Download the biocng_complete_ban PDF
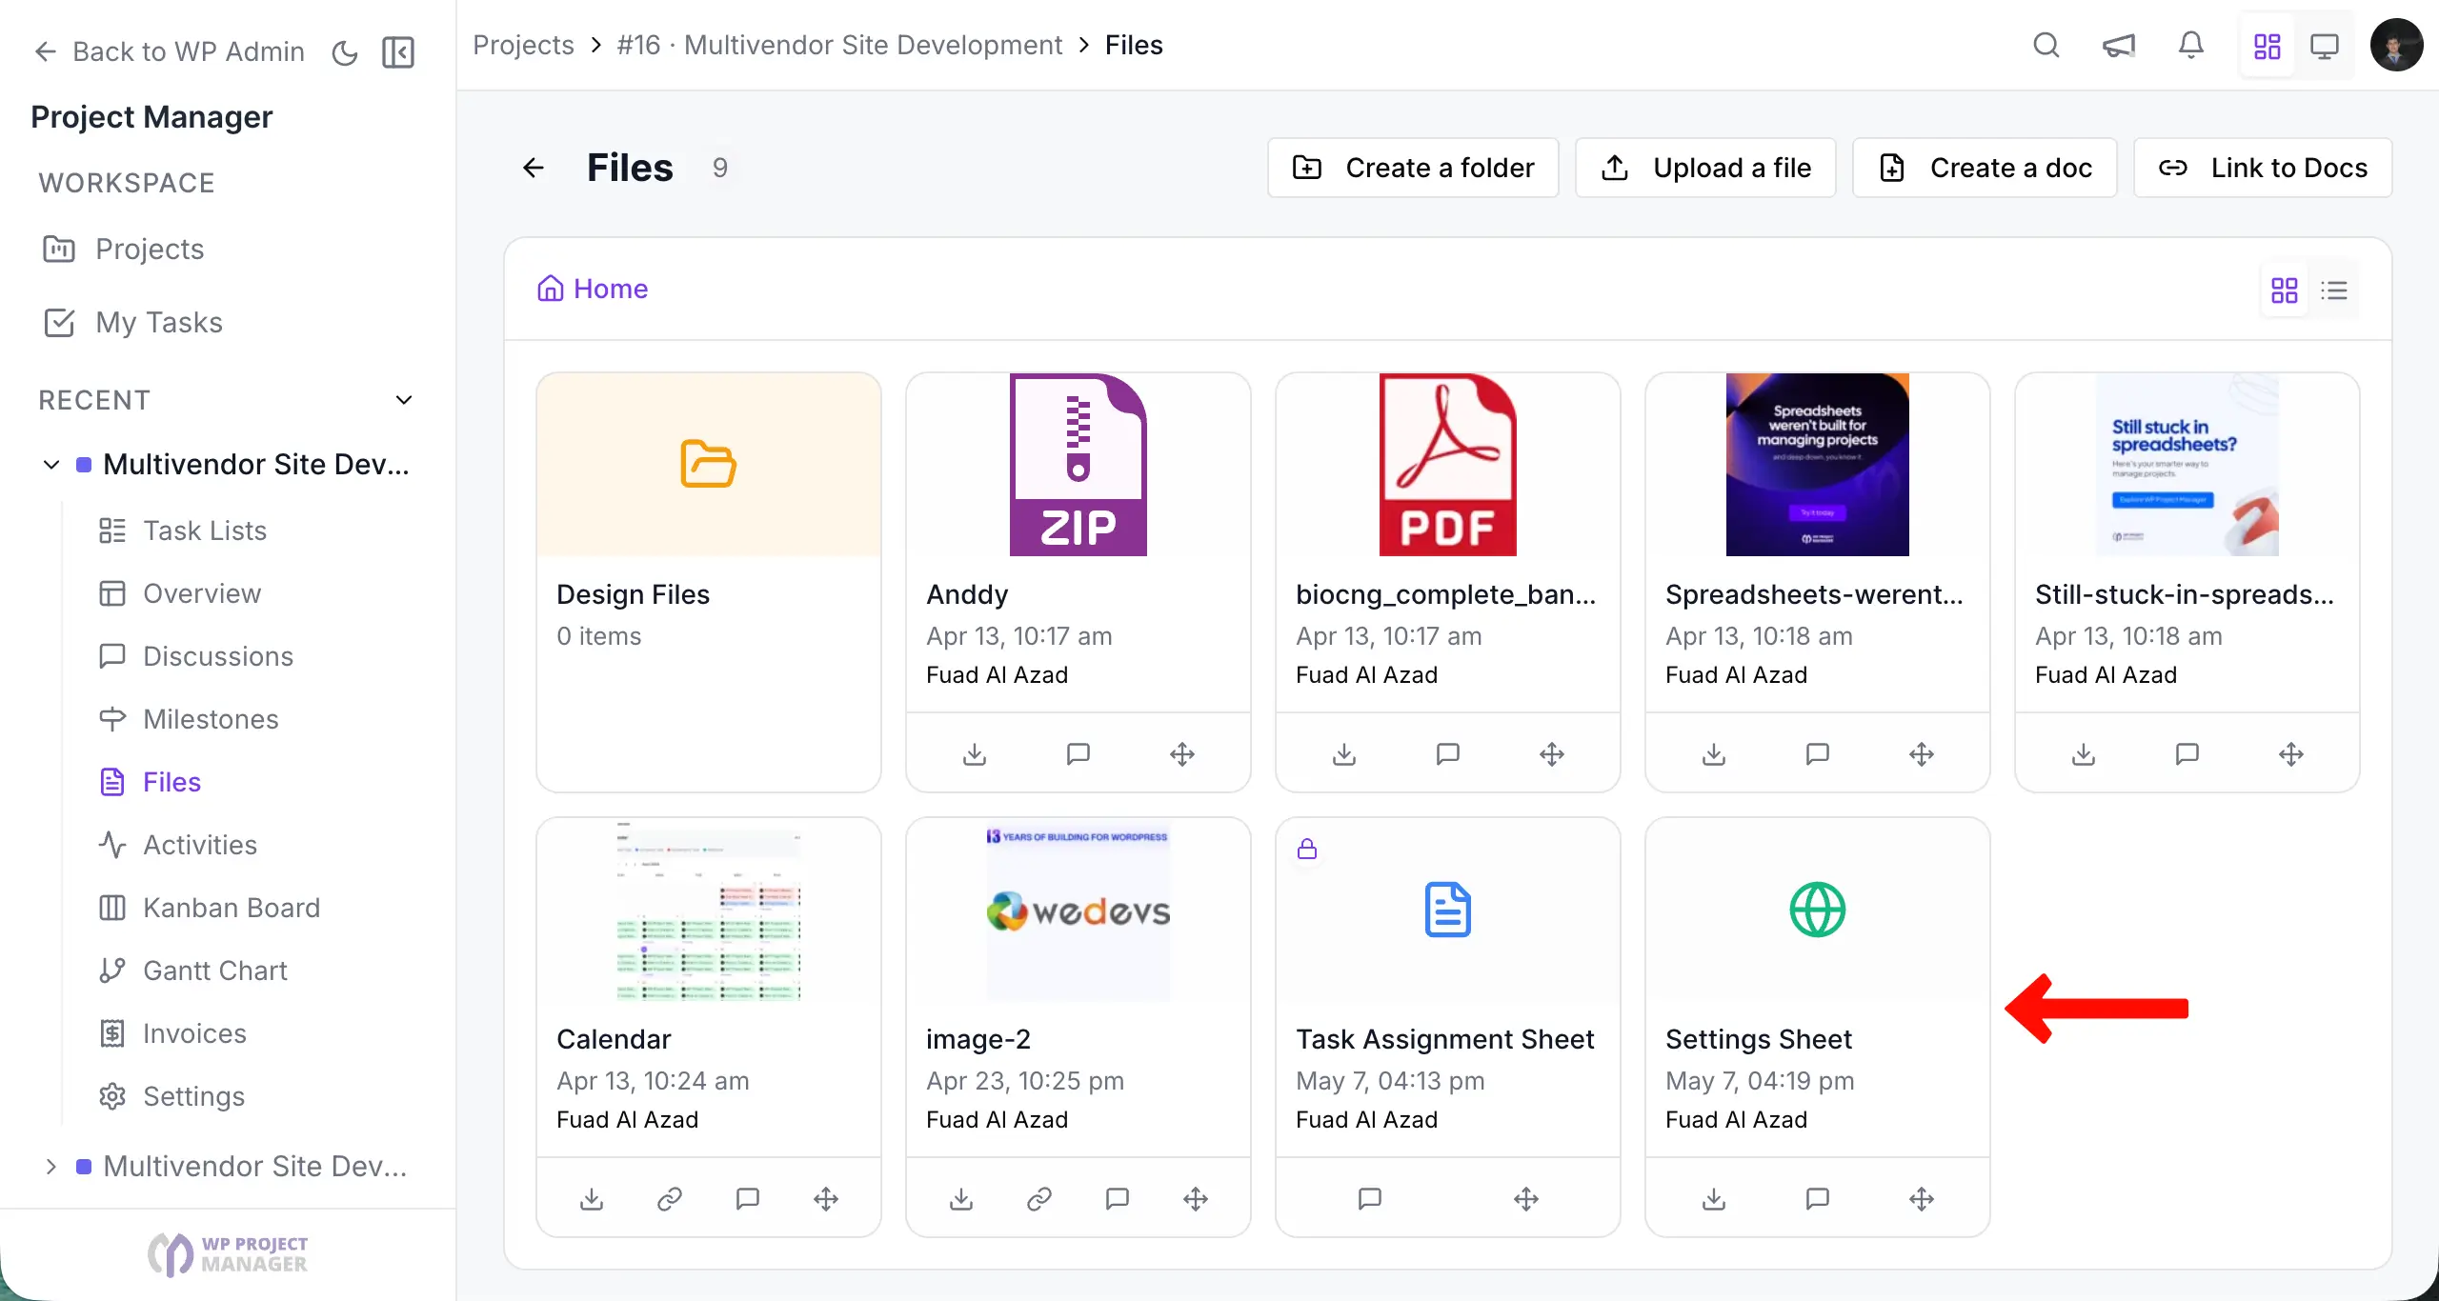Viewport: 2439px width, 1301px height. pyautogui.click(x=1344, y=754)
